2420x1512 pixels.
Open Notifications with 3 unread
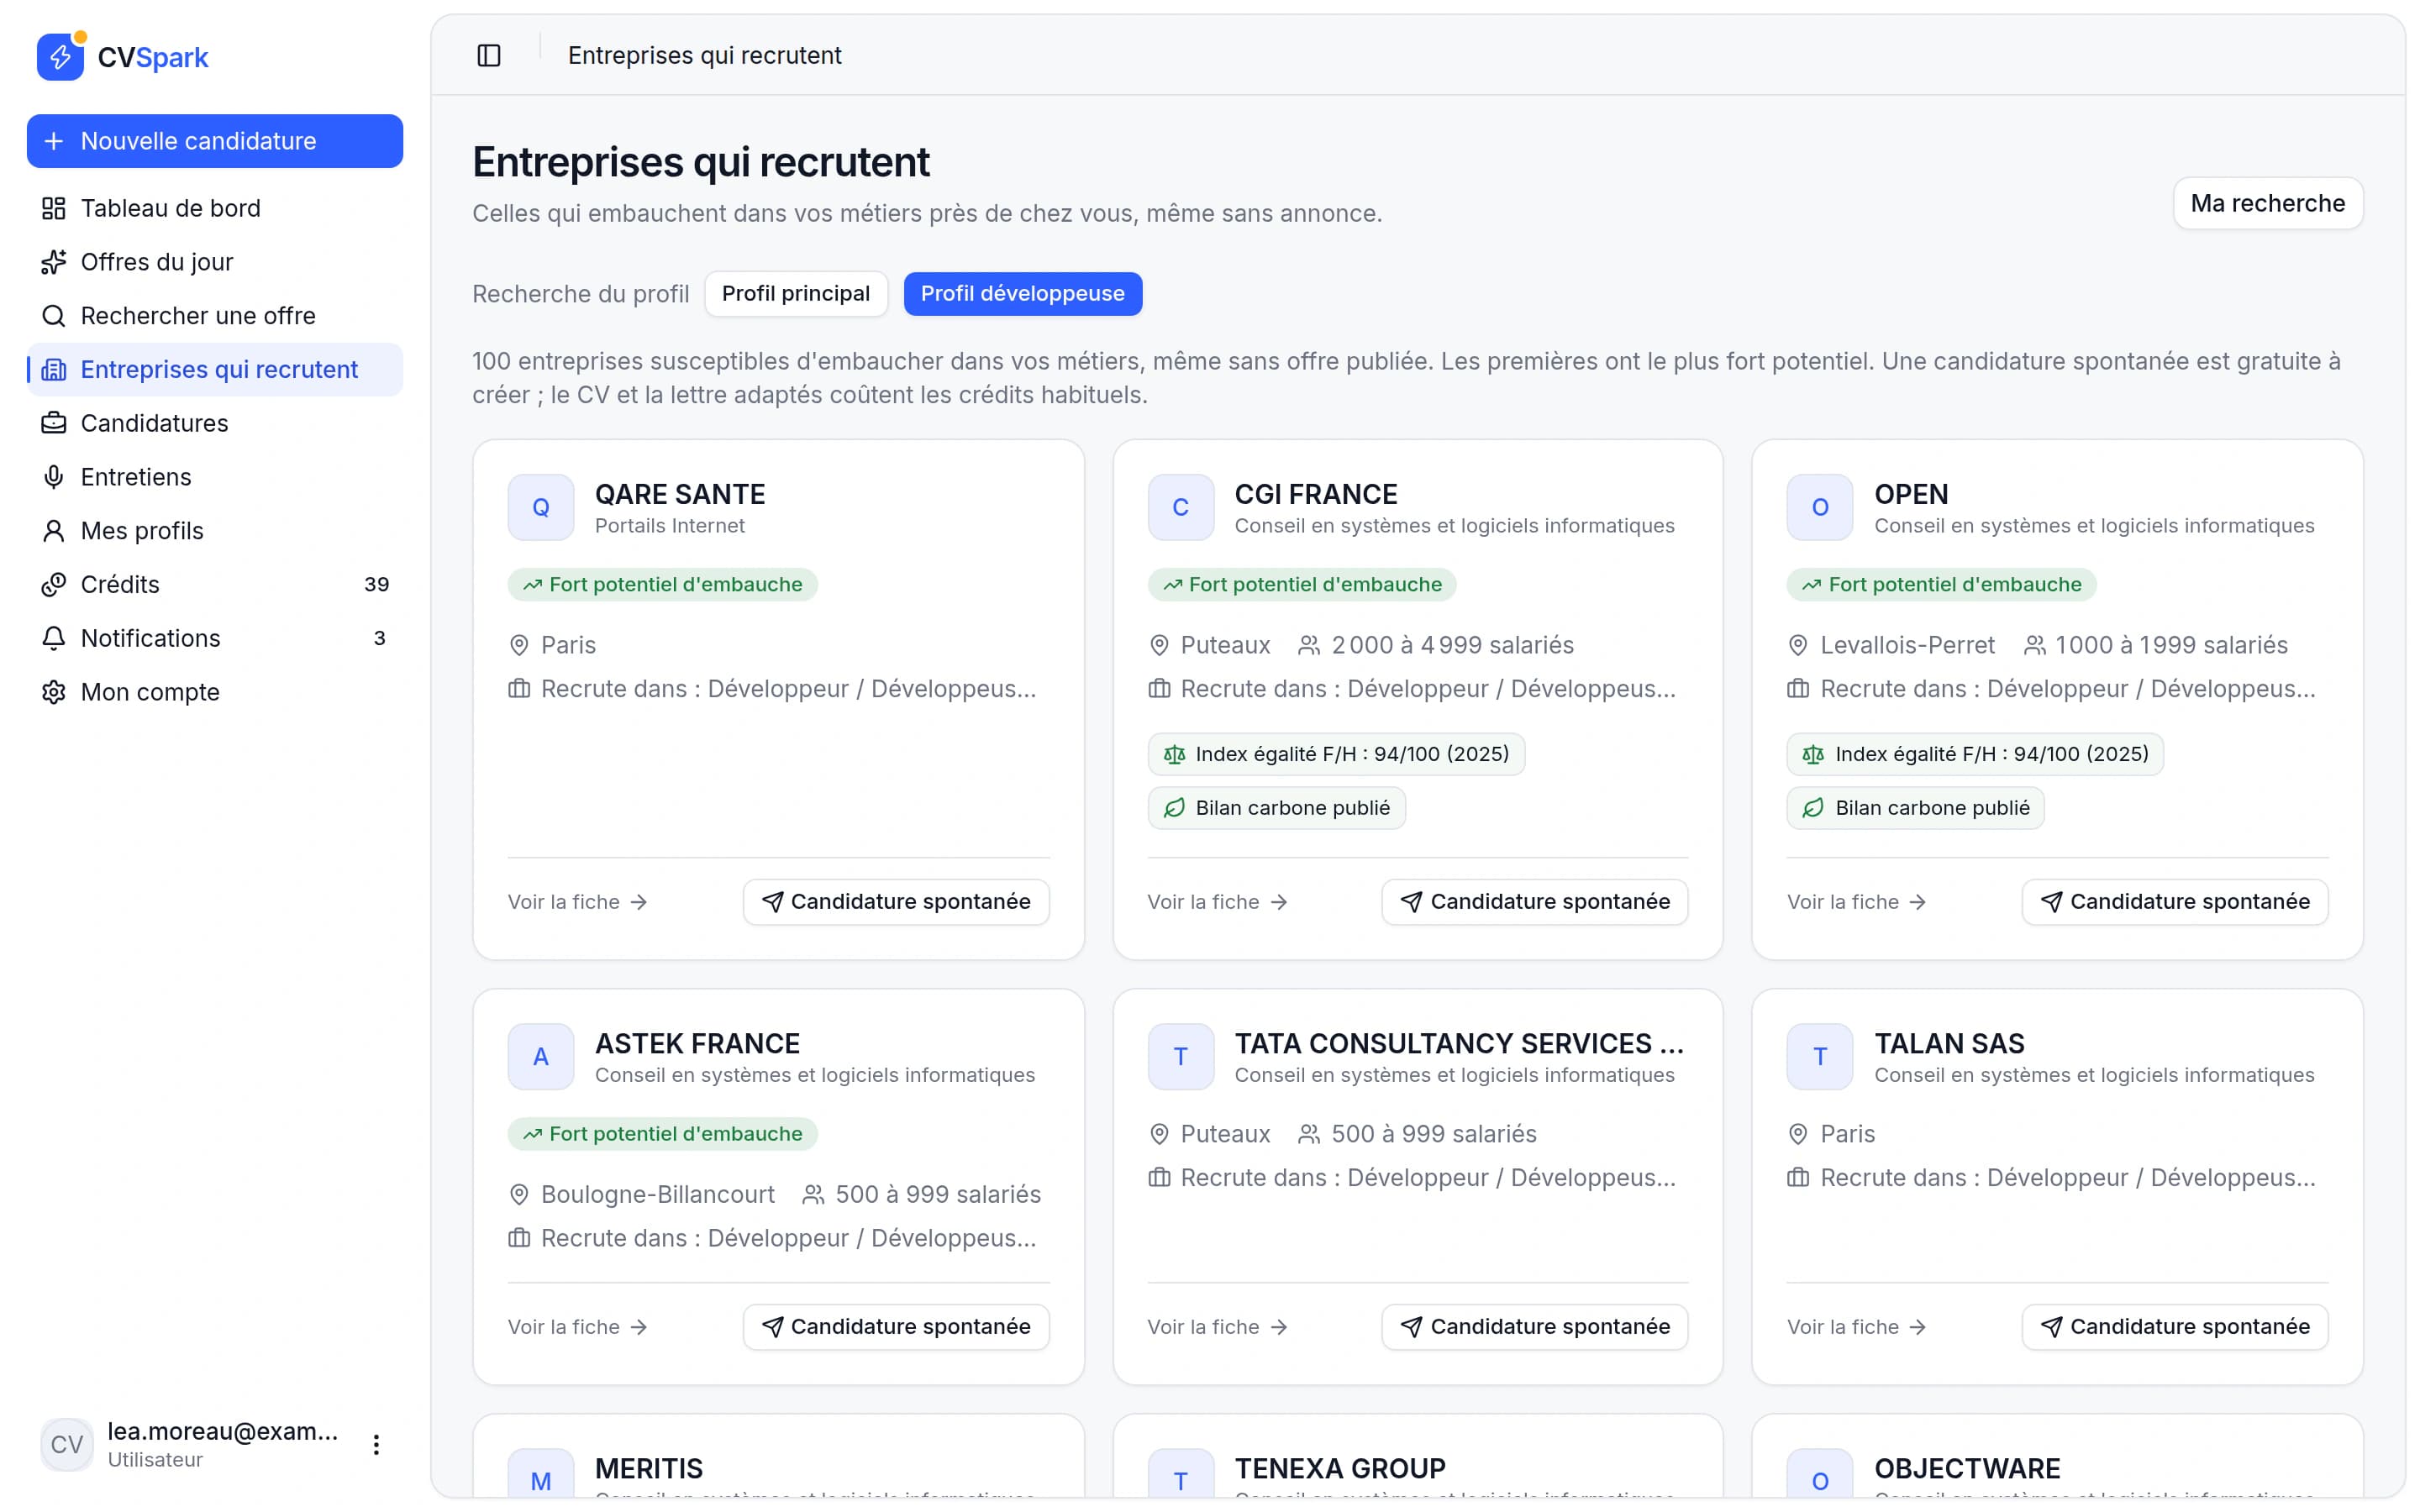coord(215,638)
